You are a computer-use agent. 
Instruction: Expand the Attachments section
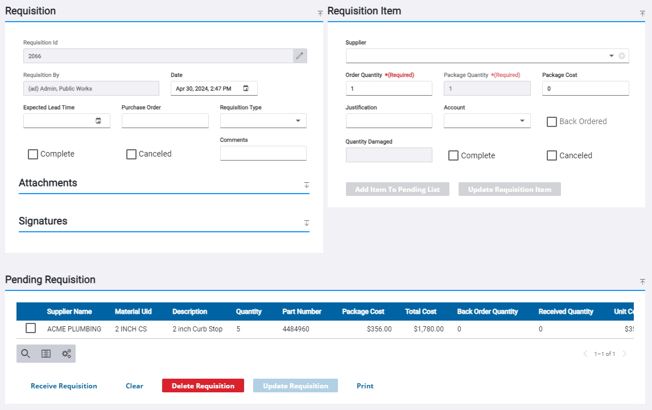coord(306,184)
